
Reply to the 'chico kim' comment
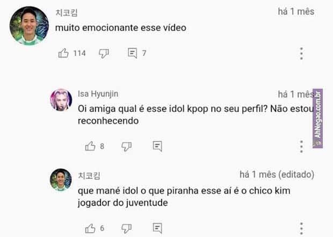[x=157, y=228]
